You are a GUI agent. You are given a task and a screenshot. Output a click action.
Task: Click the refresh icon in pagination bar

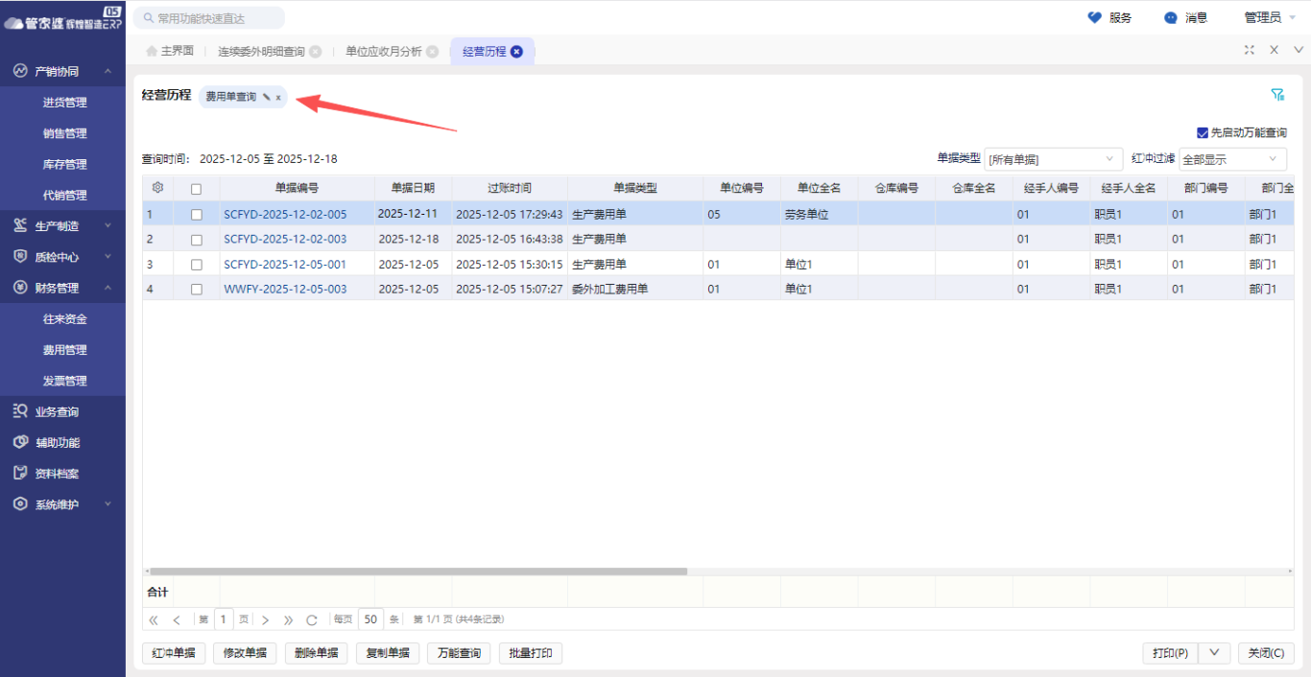point(312,619)
